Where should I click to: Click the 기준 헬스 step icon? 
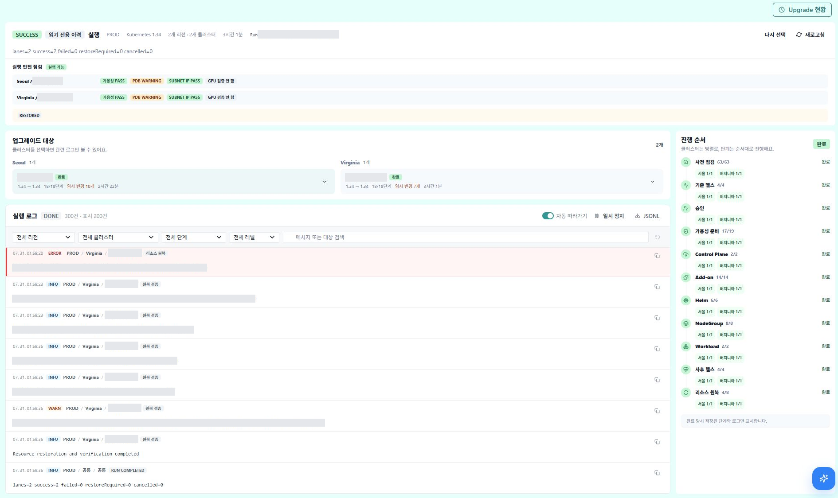(686, 185)
